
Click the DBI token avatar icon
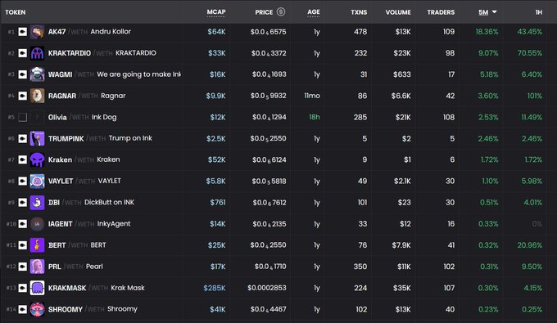tap(38, 203)
